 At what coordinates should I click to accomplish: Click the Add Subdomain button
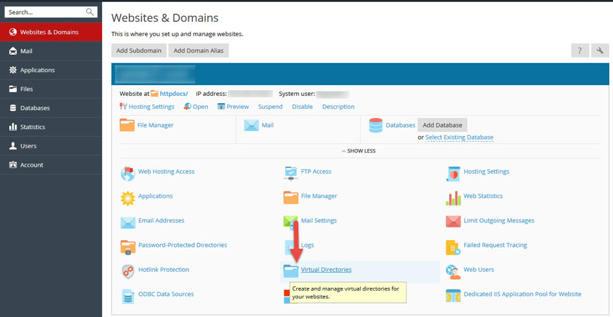pyautogui.click(x=139, y=51)
